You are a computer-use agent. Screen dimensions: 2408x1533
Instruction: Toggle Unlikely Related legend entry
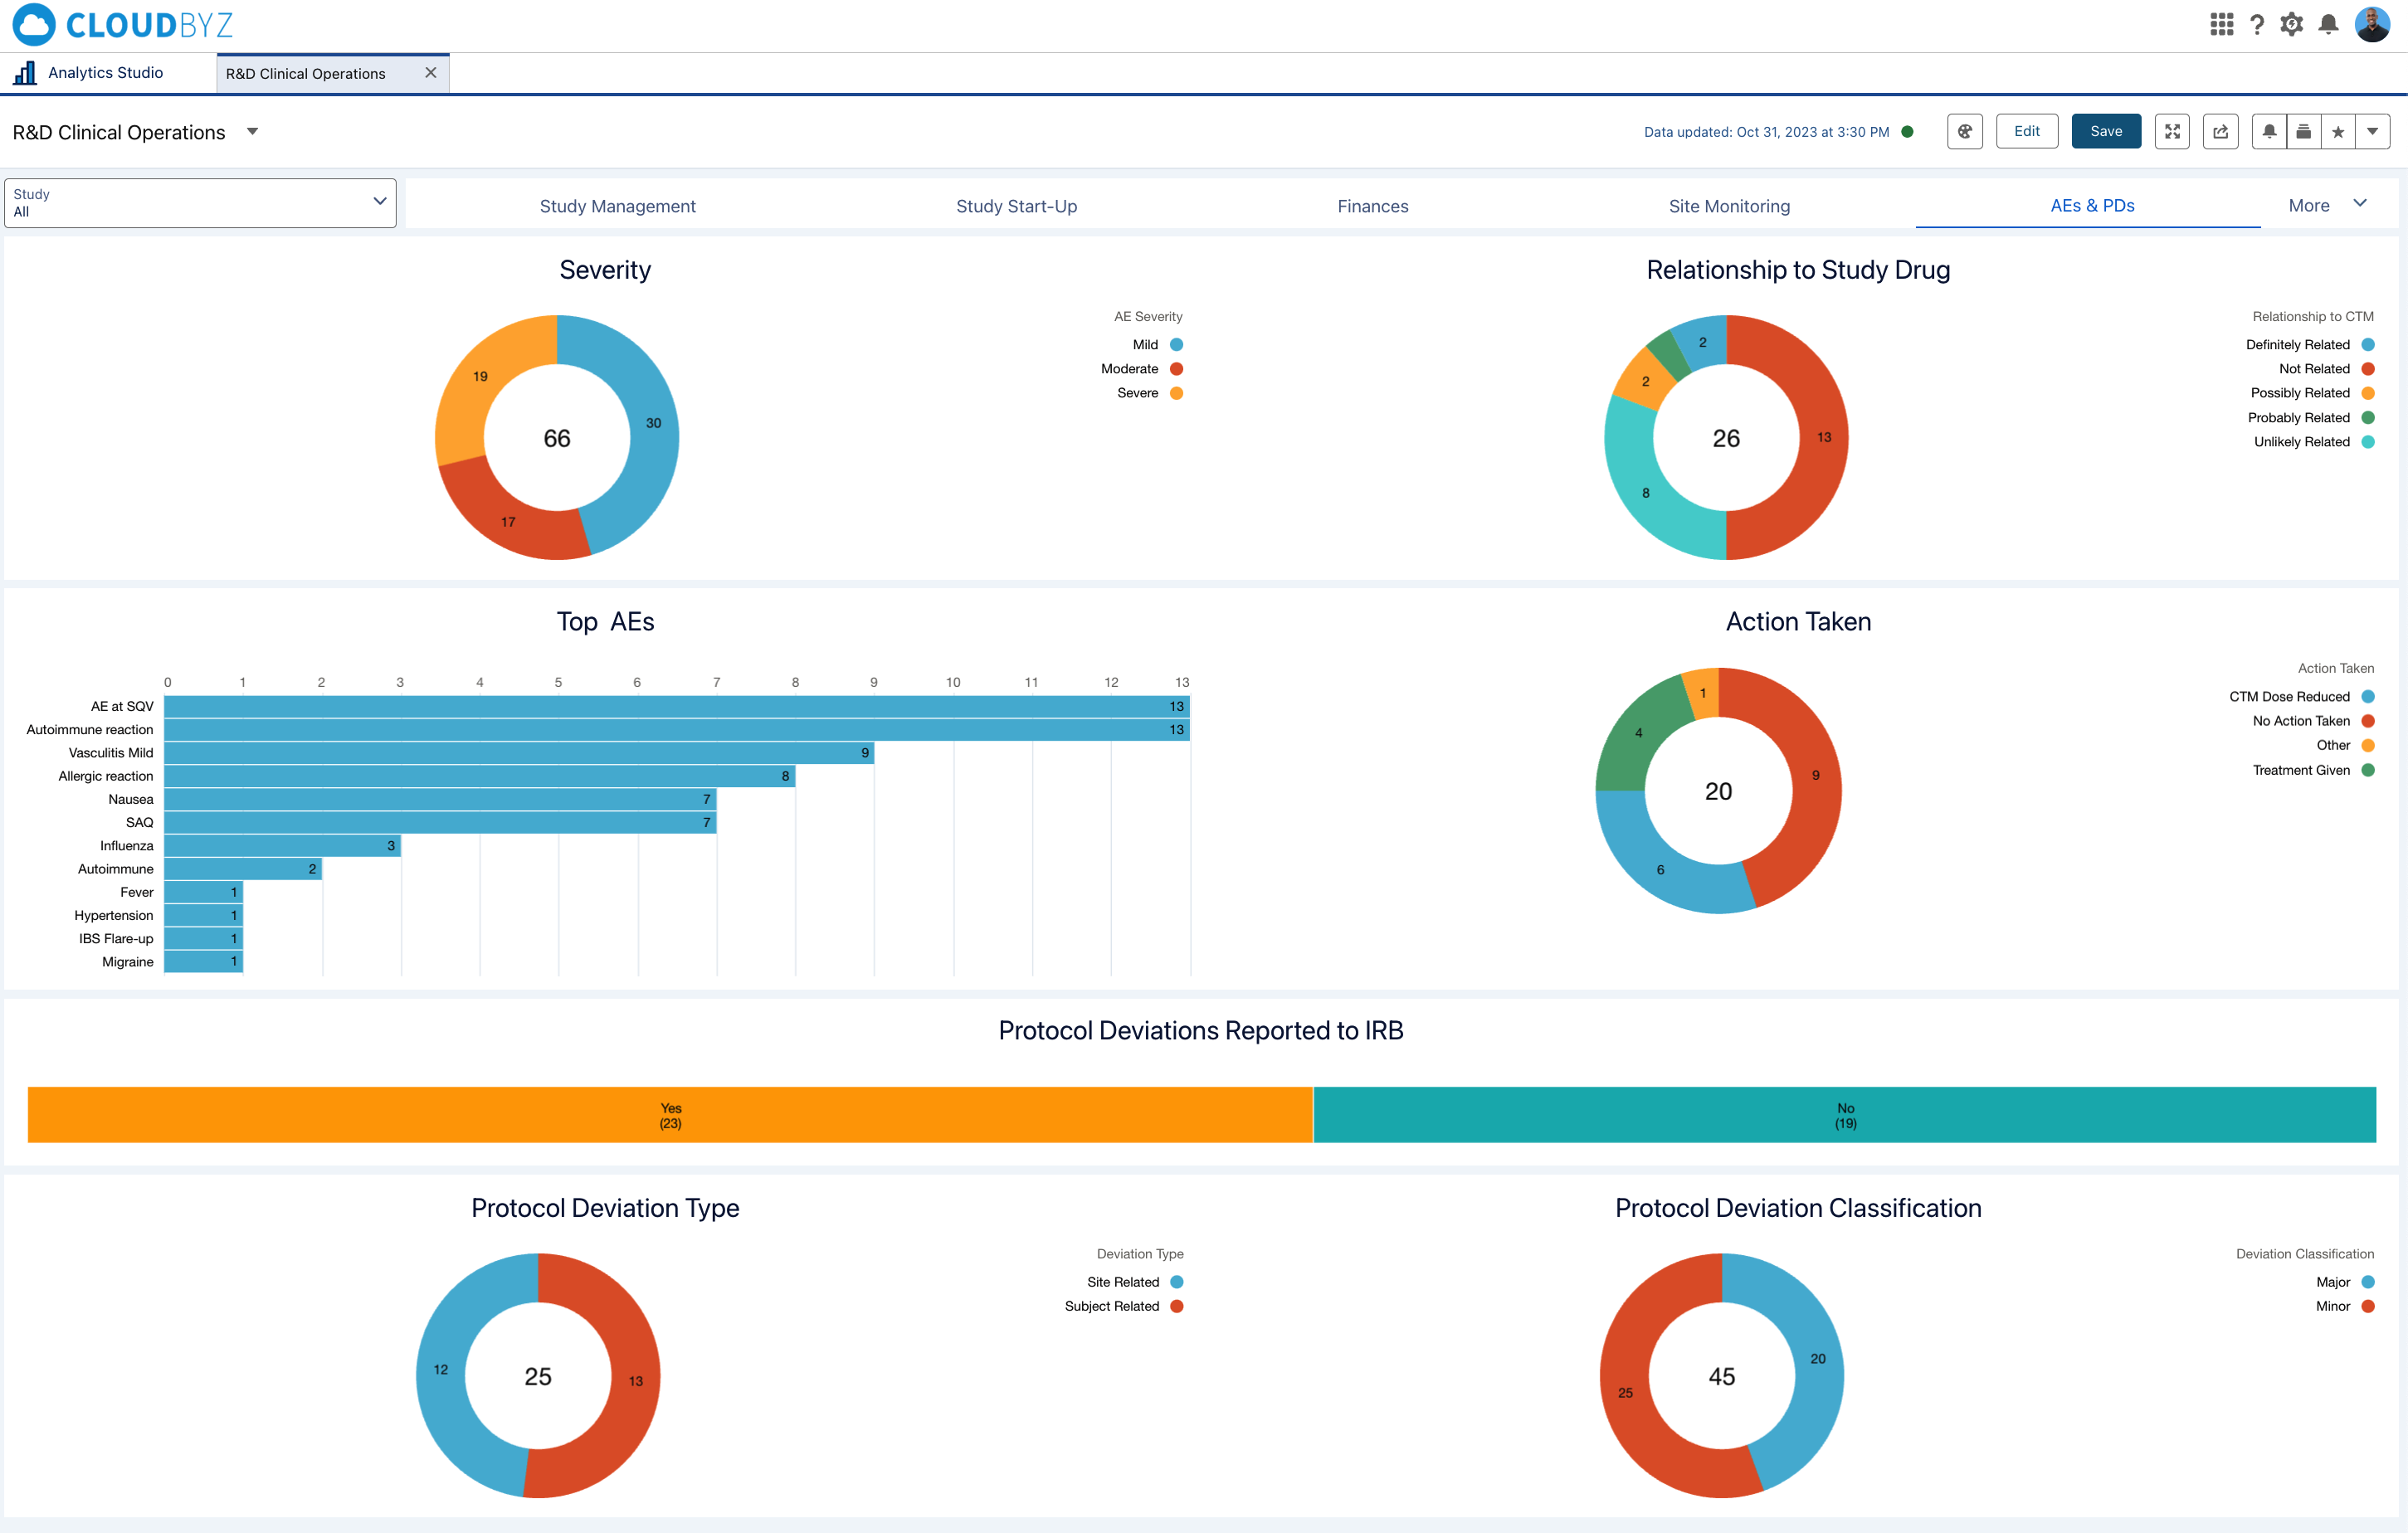click(2313, 442)
